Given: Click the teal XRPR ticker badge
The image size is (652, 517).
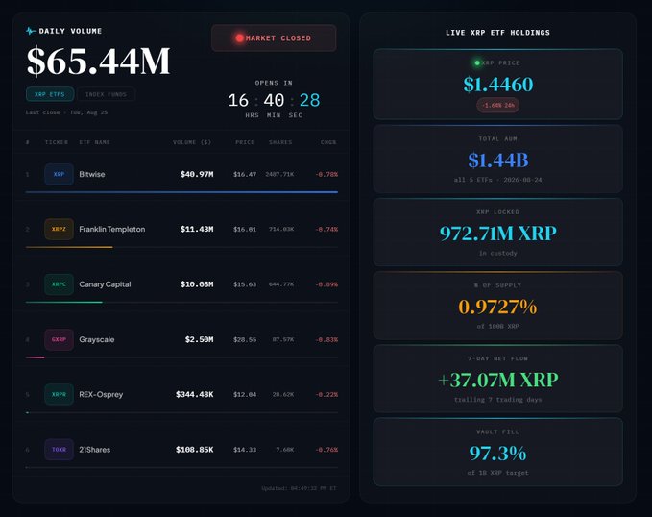Looking at the screenshot, I should coord(59,394).
